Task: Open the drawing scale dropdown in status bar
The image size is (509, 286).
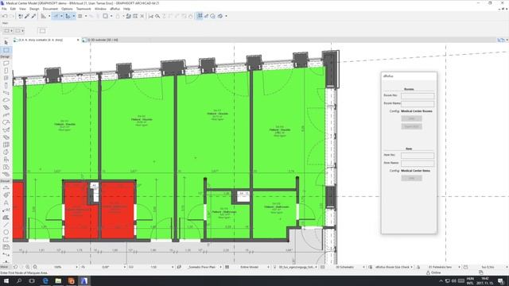Action: [173, 267]
